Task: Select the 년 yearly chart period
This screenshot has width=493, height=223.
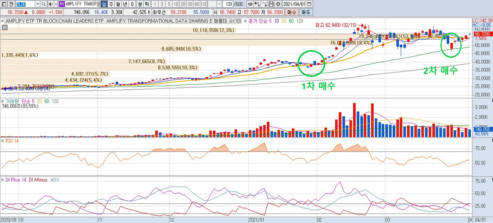Action: click(x=125, y=4)
